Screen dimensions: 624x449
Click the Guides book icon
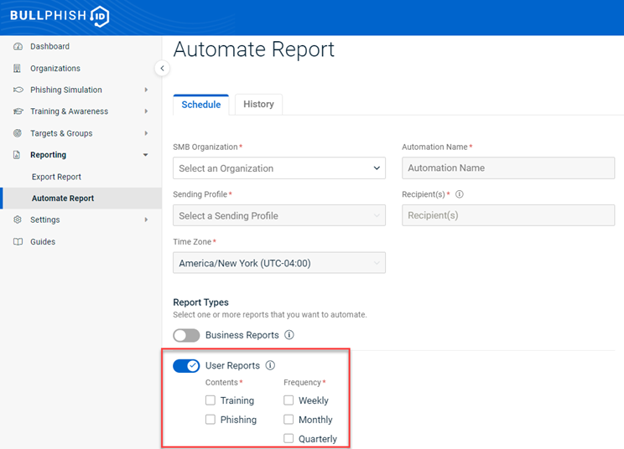18,242
